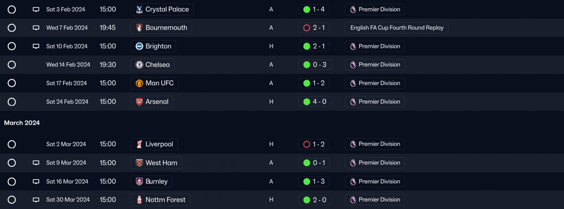Open the 1 - 2 loss against Liverpool

click(314, 144)
